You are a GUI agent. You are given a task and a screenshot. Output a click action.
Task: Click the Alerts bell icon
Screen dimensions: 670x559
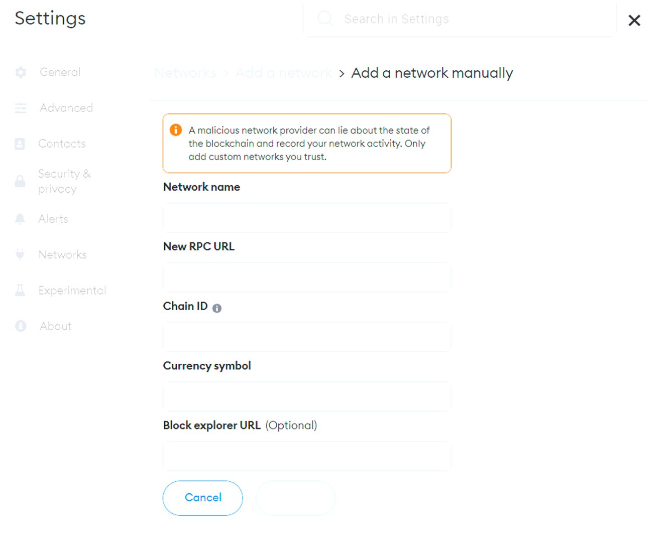(20, 219)
